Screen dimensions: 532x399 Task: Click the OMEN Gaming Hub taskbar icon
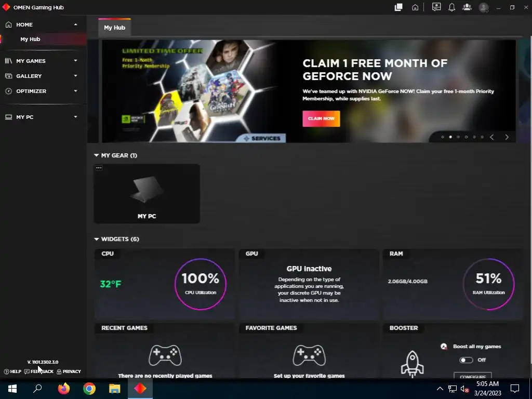click(140, 389)
